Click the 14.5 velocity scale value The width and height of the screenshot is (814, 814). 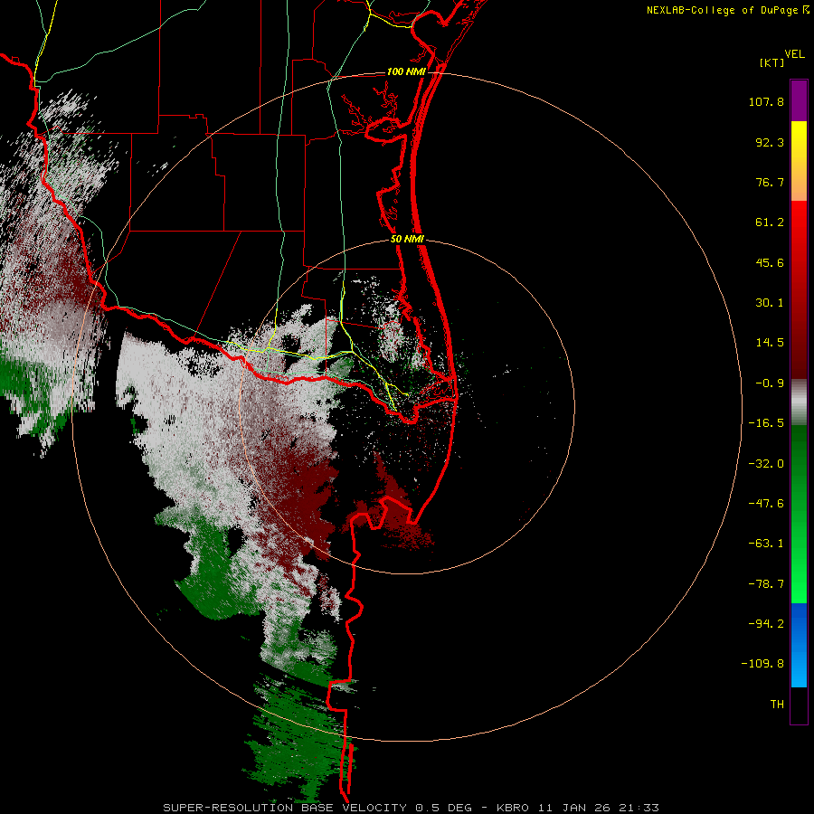pyautogui.click(x=770, y=343)
